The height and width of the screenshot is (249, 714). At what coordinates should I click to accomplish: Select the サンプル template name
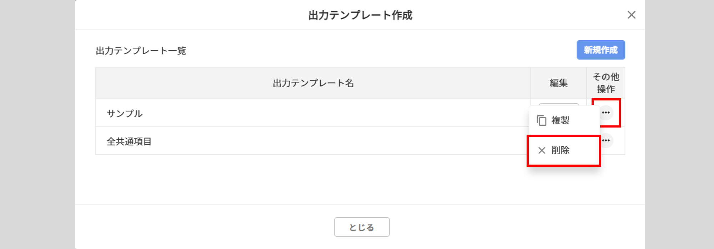pyautogui.click(x=125, y=114)
